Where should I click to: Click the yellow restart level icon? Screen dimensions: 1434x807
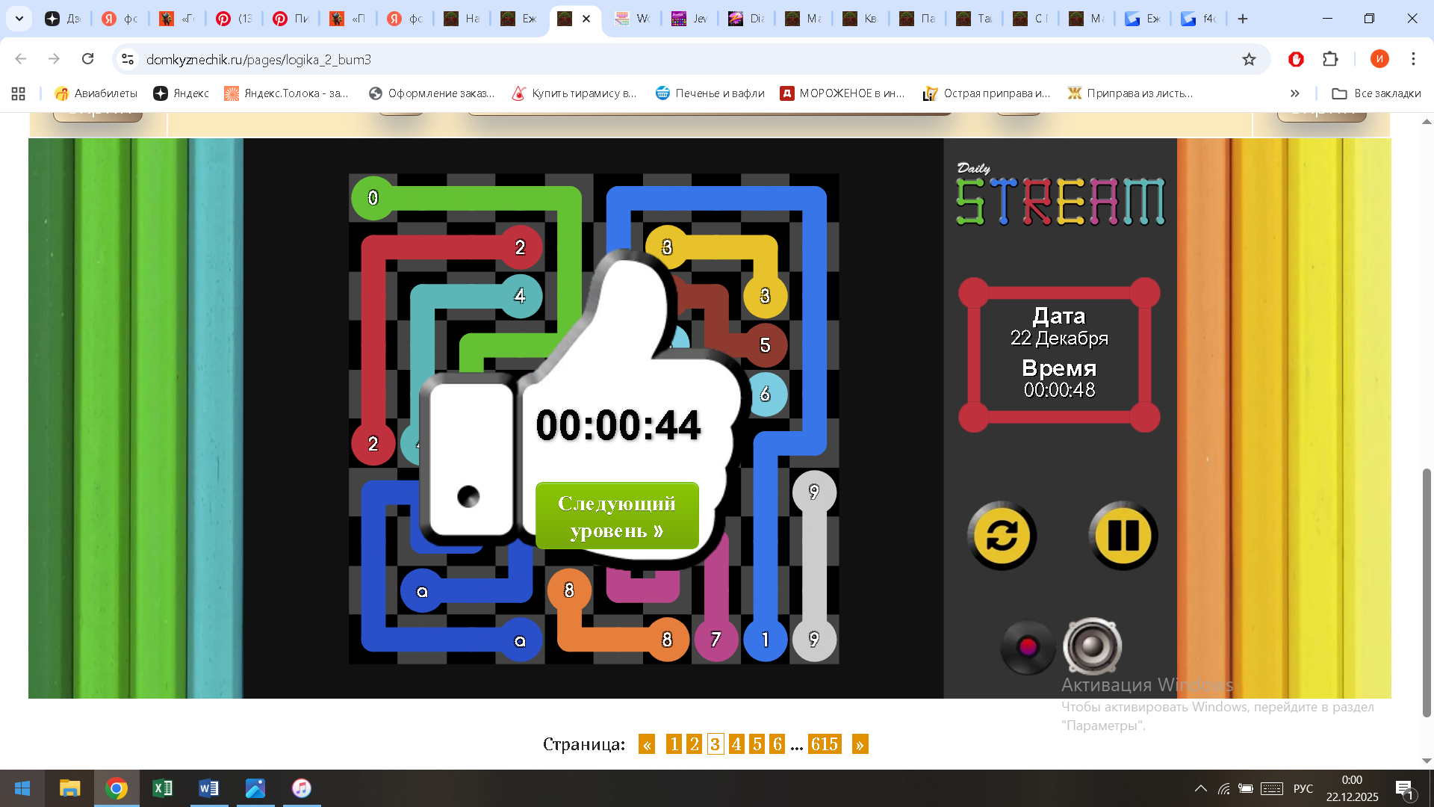click(1002, 536)
